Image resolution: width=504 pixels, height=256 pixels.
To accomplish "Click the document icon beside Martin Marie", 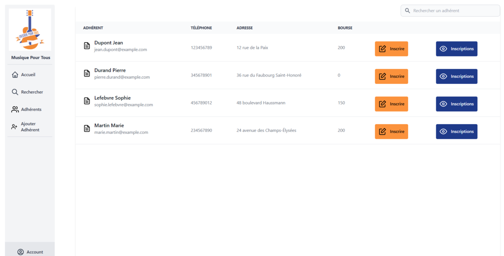I will click(87, 128).
